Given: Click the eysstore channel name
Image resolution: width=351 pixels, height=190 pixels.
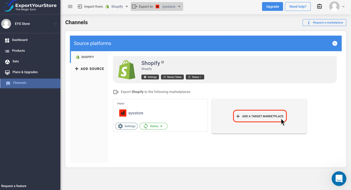Looking at the screenshot, I should 136,113.
